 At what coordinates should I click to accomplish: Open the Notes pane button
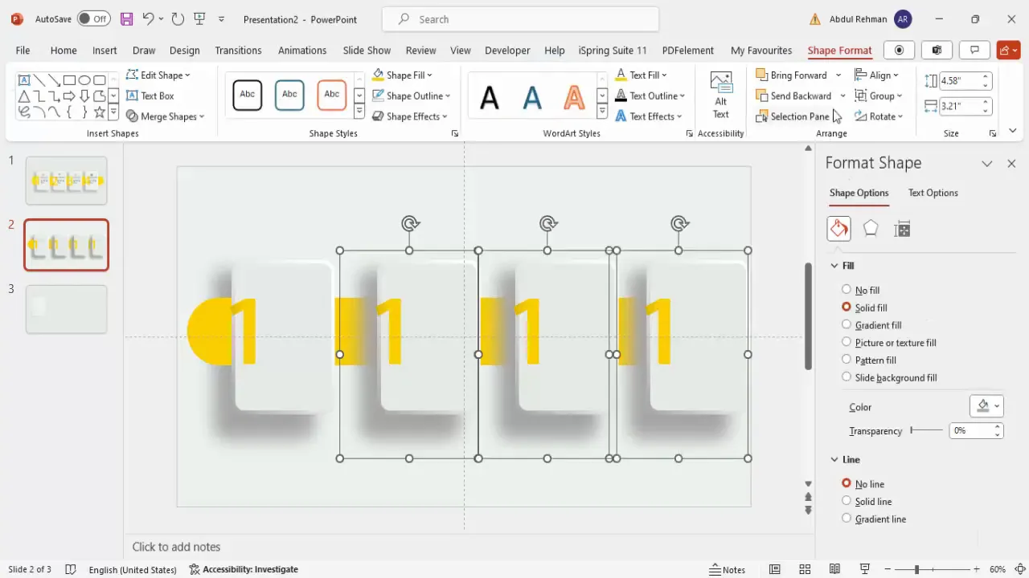point(728,569)
